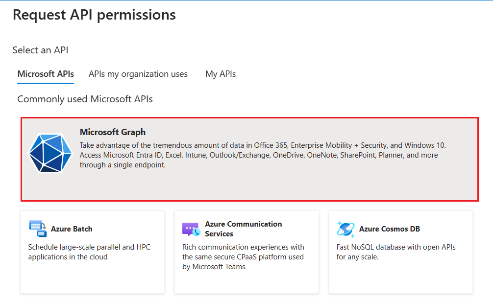Click the Azure Batch icon
This screenshot has height=301, width=493.
click(38, 229)
